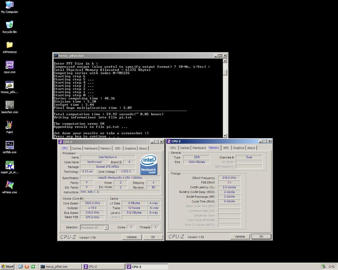Click the console vertical scrollbar thumb
Image resolution: width=338 pixels, height=270 pixels.
click(225, 73)
